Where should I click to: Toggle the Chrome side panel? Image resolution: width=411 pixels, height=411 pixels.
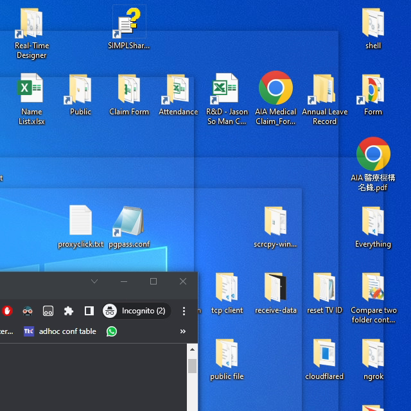pos(89,311)
